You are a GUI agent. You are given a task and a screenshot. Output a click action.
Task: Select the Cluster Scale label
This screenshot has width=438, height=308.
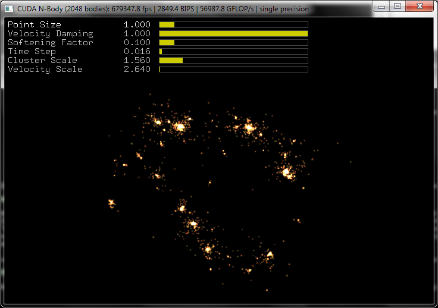[42, 61]
